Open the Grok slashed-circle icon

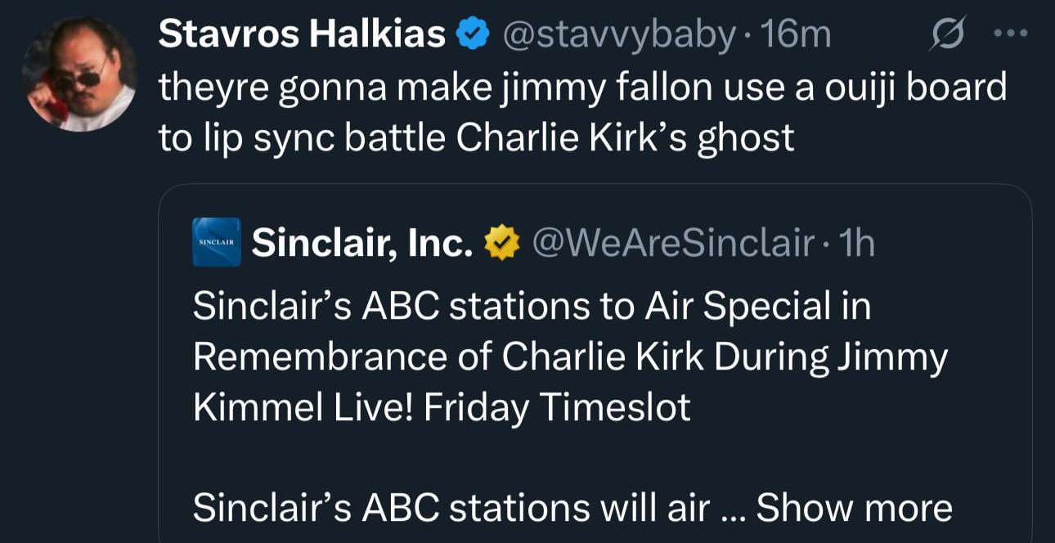tap(948, 34)
